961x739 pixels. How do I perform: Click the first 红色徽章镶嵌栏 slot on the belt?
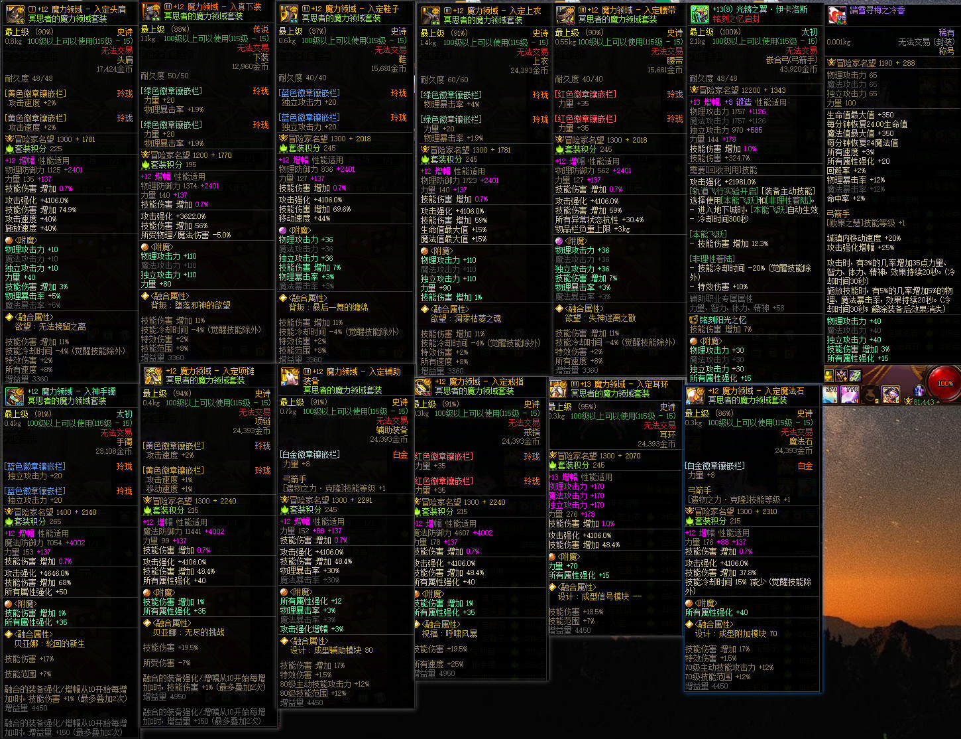pos(585,95)
